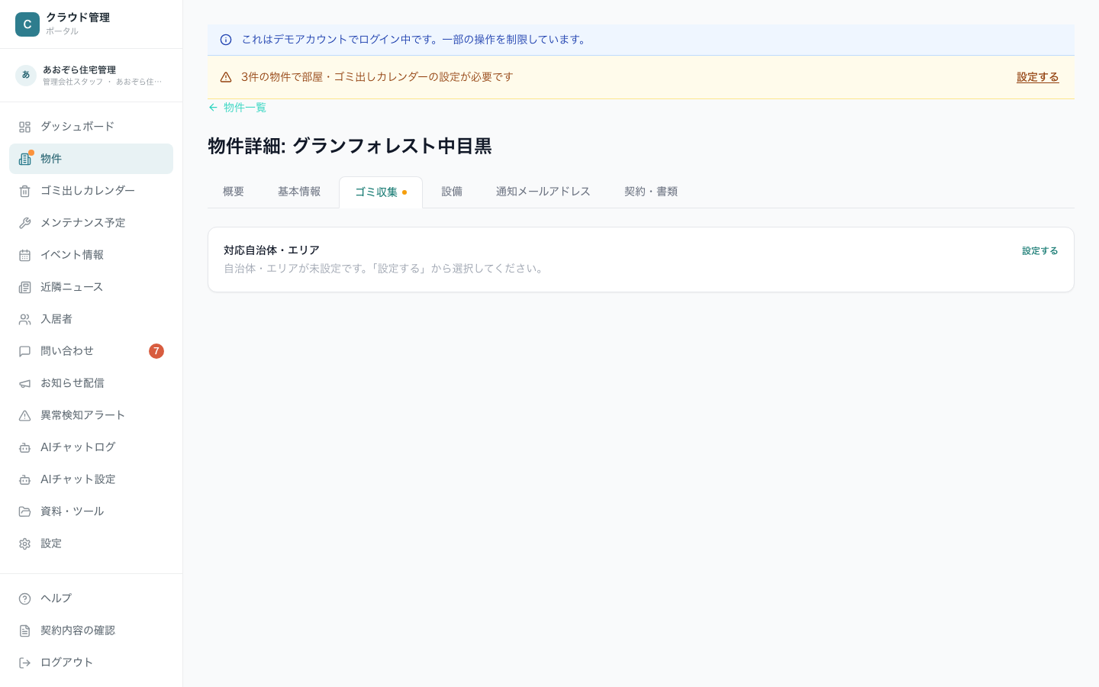This screenshot has height=687, width=1099.
Task: Click the question mark icon for ヘルプ
Action: [x=24, y=598]
